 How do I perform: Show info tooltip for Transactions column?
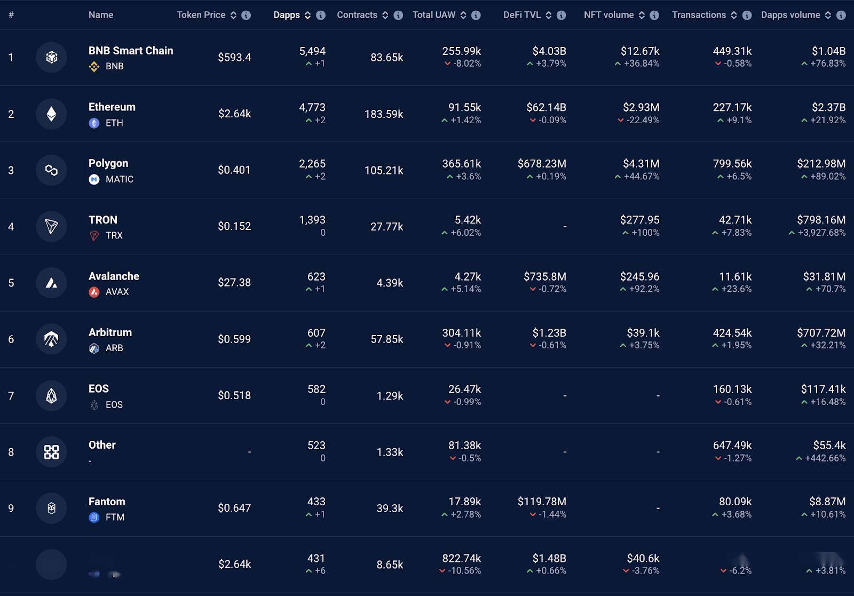click(747, 15)
